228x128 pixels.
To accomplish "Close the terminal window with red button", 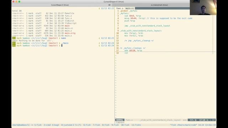I will [x=14, y=1].
